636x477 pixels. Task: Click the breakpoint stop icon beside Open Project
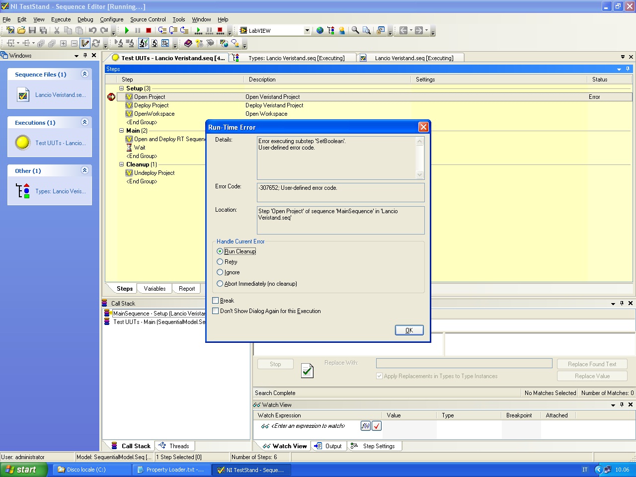[x=111, y=97]
